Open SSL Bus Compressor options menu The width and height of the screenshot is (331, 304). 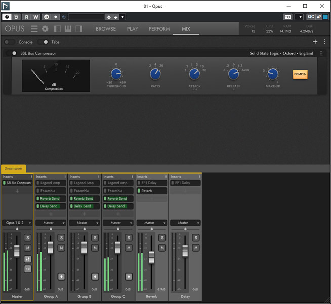(x=321, y=53)
